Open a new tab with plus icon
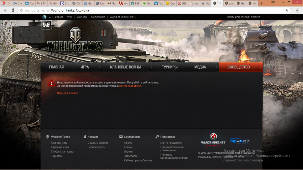 click(x=261, y=4)
